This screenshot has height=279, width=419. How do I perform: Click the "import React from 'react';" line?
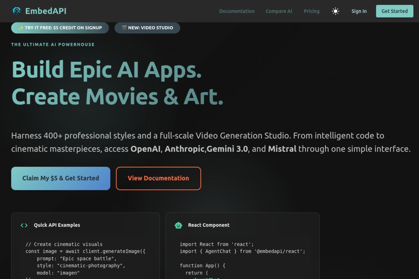(x=217, y=244)
